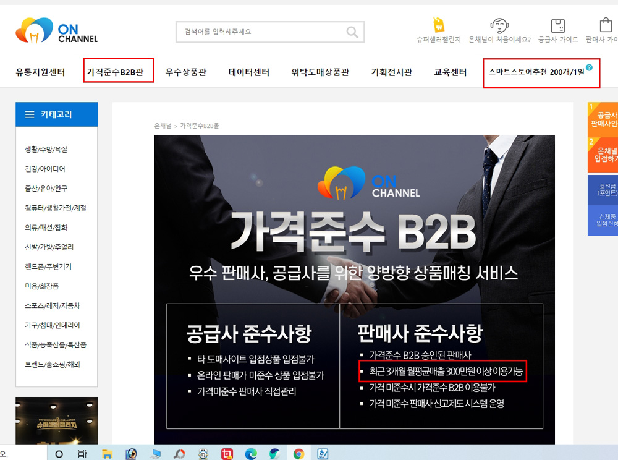Open the 기획전시관 menu
The width and height of the screenshot is (618, 460).
click(x=391, y=72)
